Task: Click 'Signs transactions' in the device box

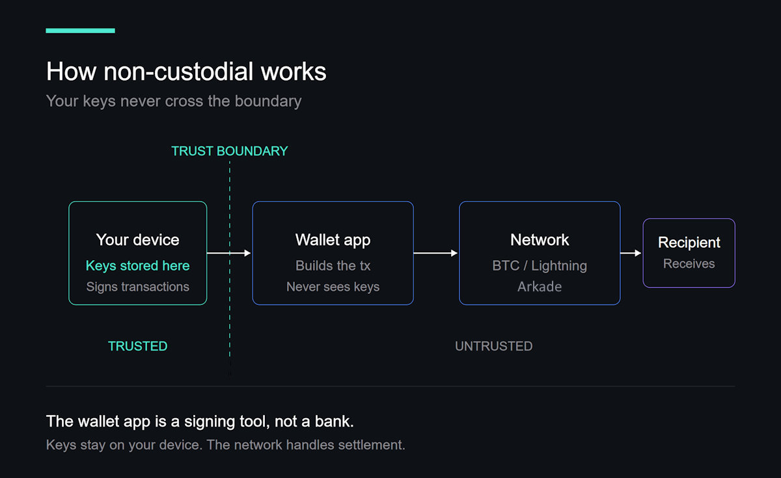Action: (137, 287)
